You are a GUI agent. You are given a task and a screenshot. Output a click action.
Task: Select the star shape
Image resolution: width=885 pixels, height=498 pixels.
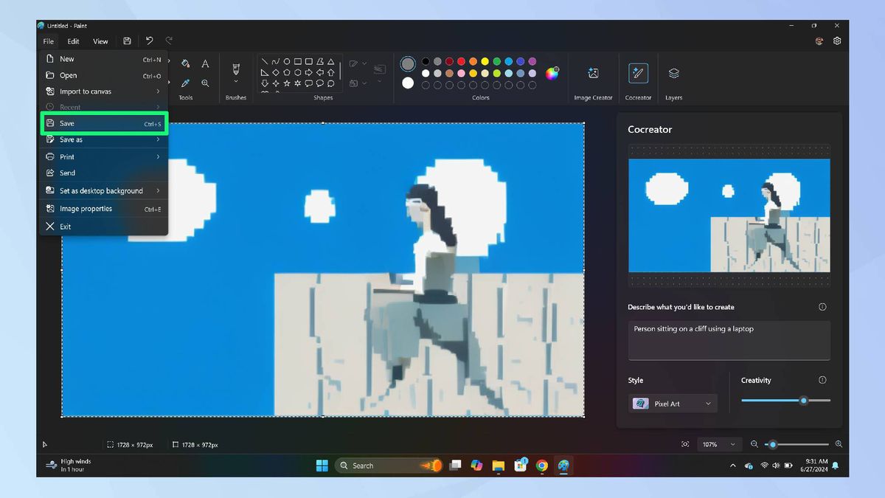point(286,83)
